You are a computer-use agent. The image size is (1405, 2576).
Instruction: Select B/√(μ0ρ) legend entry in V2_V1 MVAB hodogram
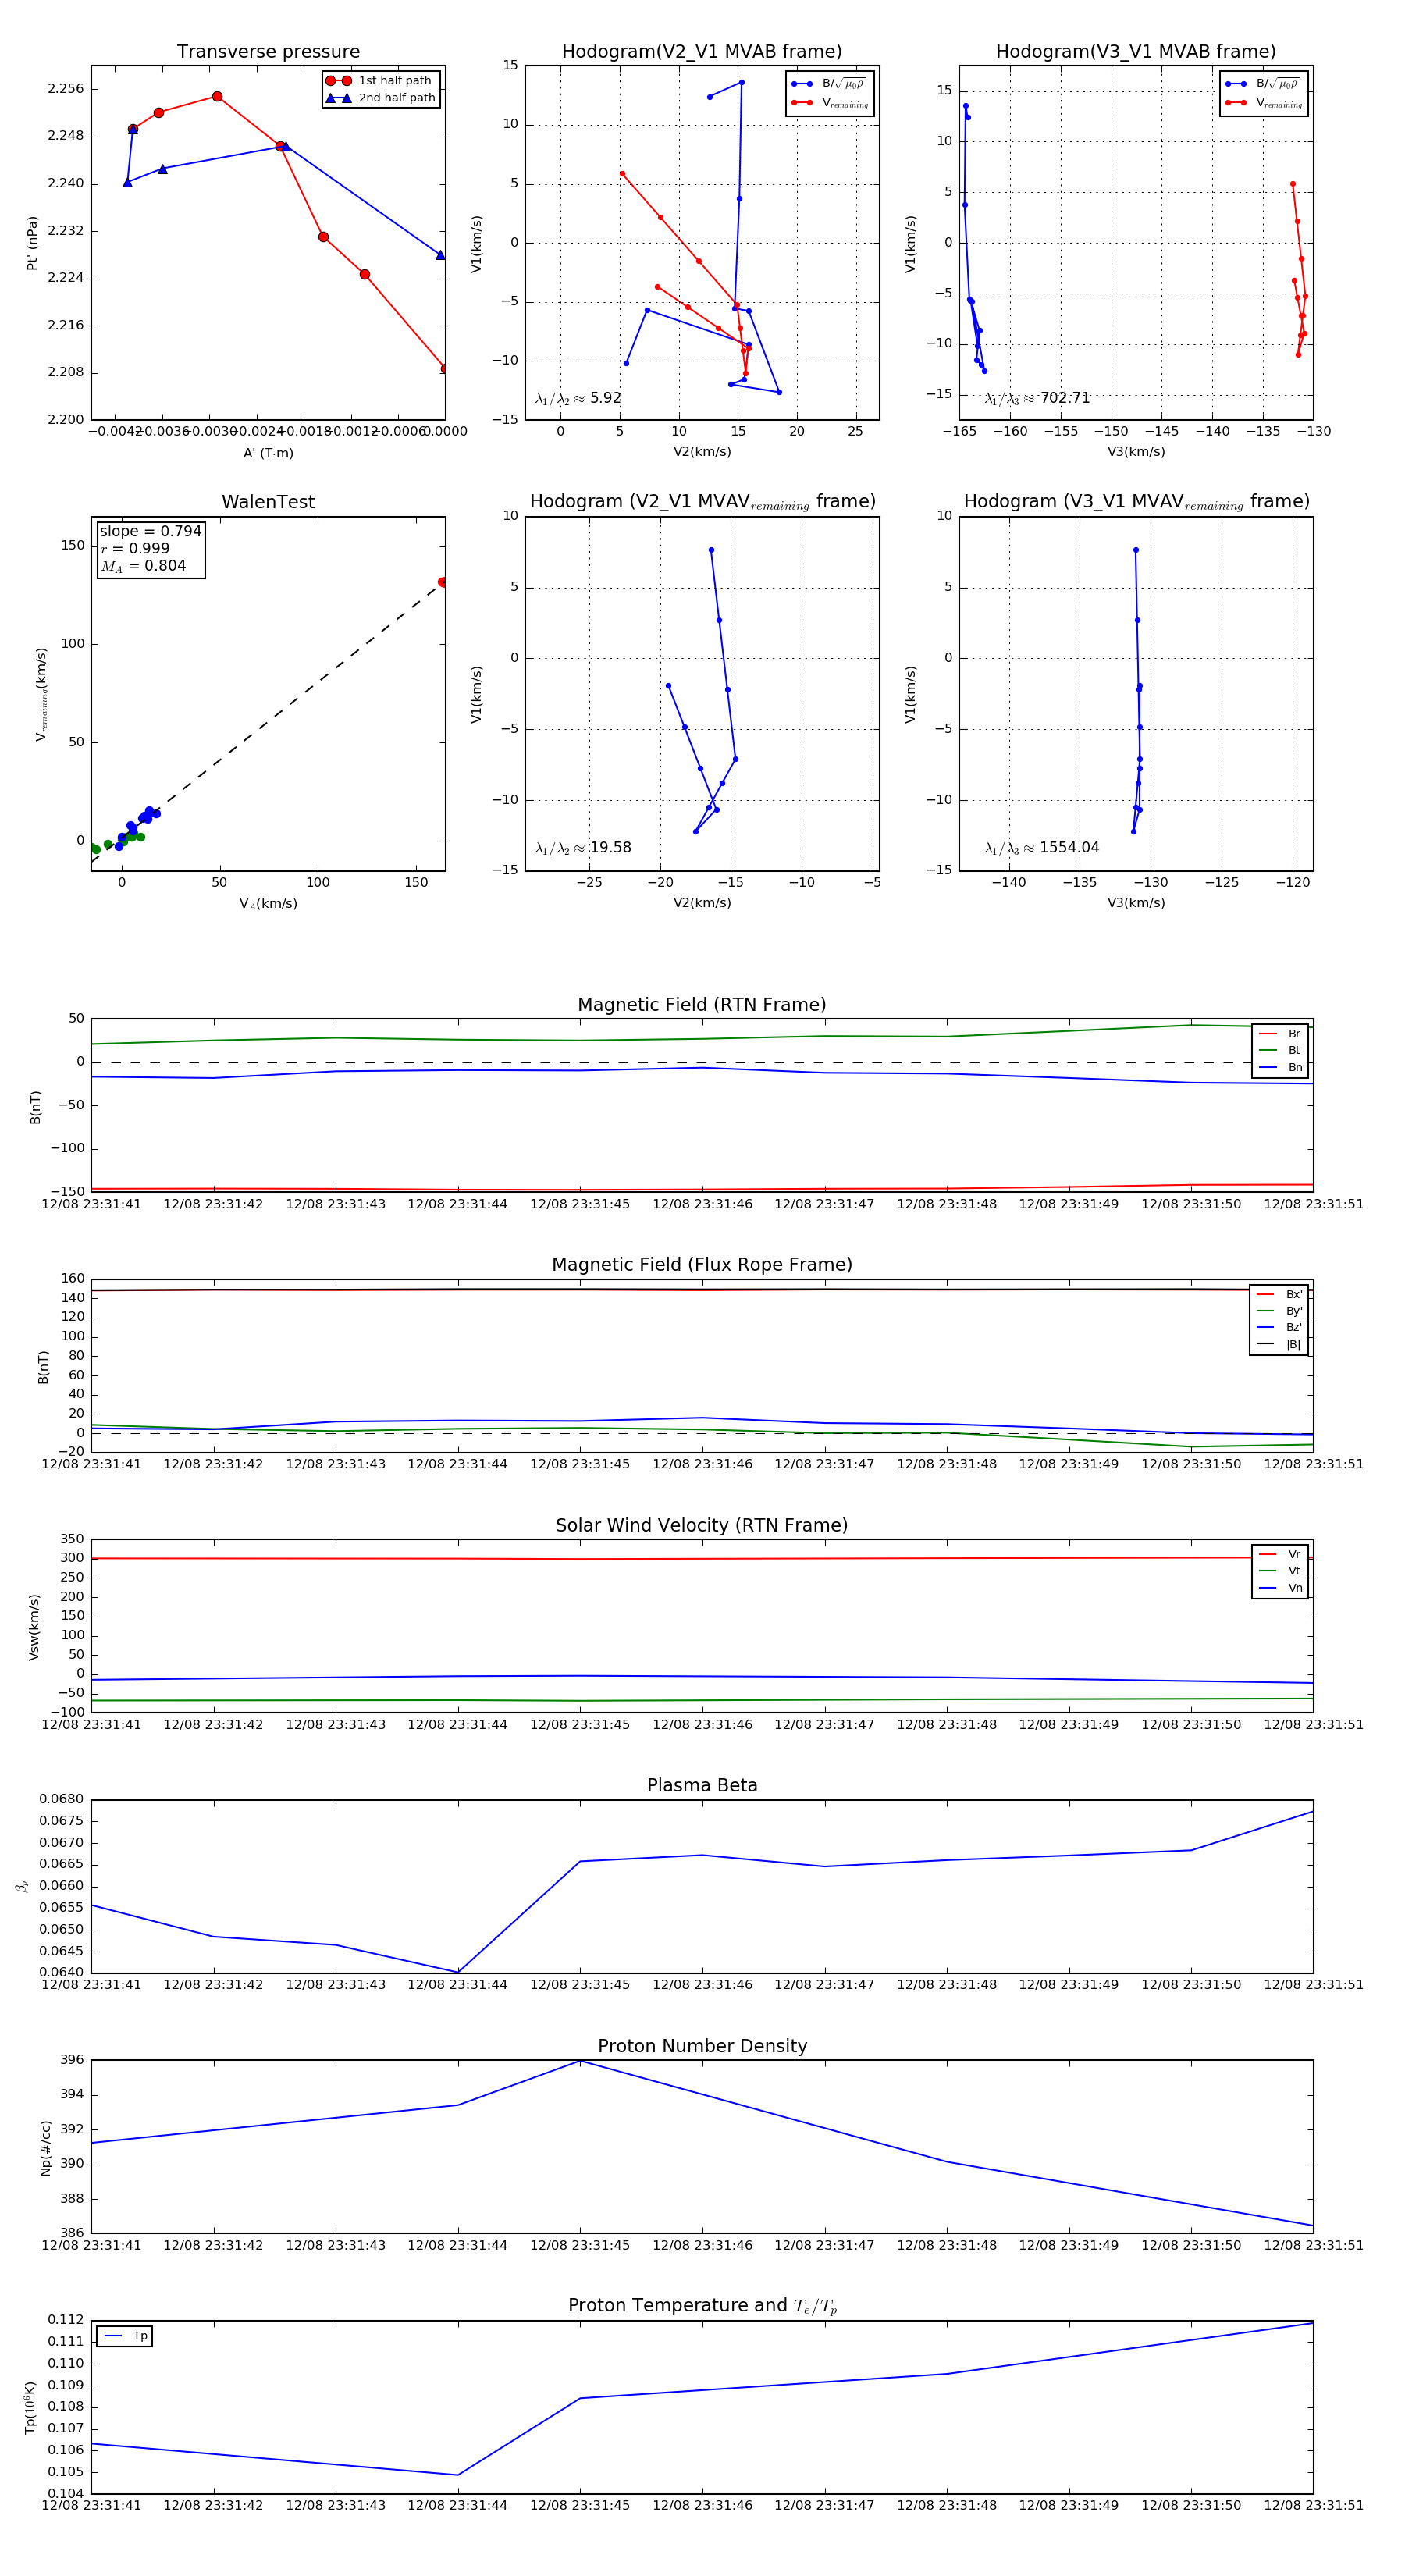pyautogui.click(x=830, y=84)
